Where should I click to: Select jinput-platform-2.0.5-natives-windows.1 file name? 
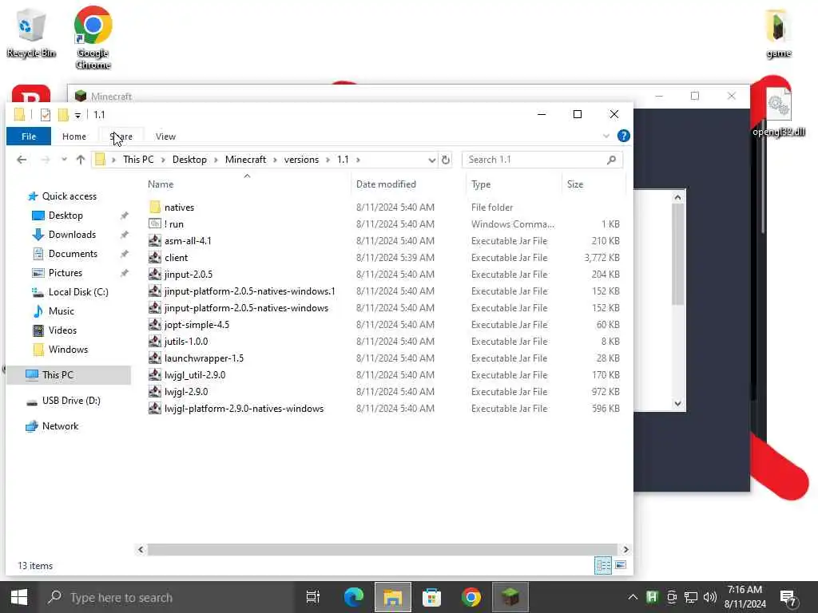point(249,291)
